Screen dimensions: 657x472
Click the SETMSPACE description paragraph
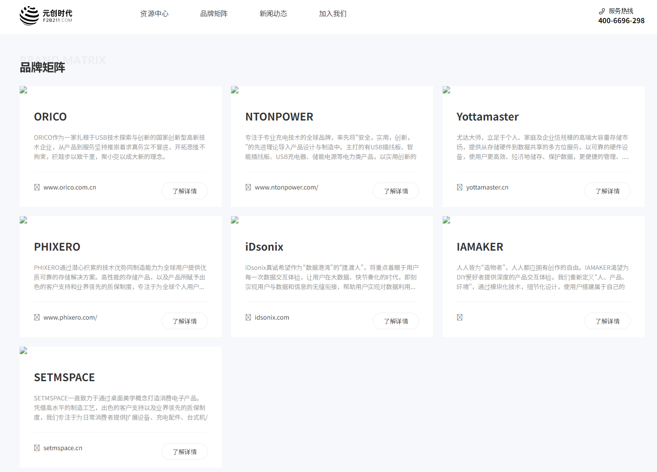point(120,408)
